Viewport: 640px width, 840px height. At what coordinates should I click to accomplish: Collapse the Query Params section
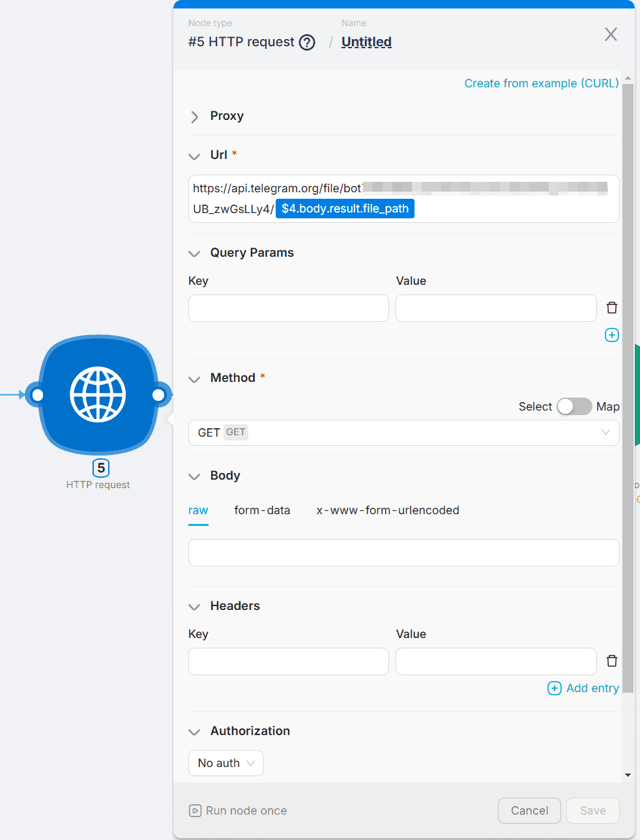coord(194,253)
